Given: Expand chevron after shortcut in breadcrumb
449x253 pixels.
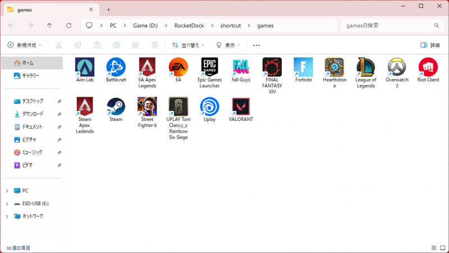Looking at the screenshot, I should [249, 26].
